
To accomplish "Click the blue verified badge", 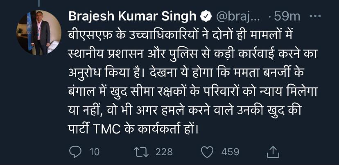I will 205,17.
